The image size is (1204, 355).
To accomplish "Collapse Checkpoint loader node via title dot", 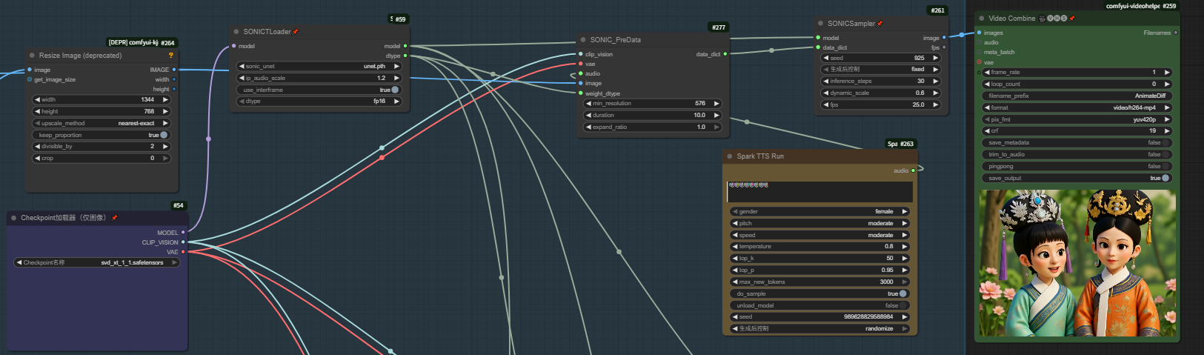I will pos(13,218).
